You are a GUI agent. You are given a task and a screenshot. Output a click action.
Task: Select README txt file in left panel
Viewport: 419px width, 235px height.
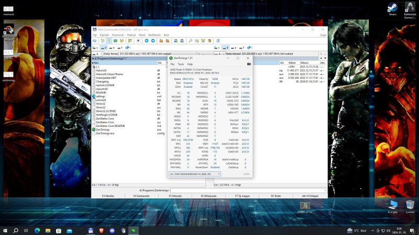coord(101,92)
